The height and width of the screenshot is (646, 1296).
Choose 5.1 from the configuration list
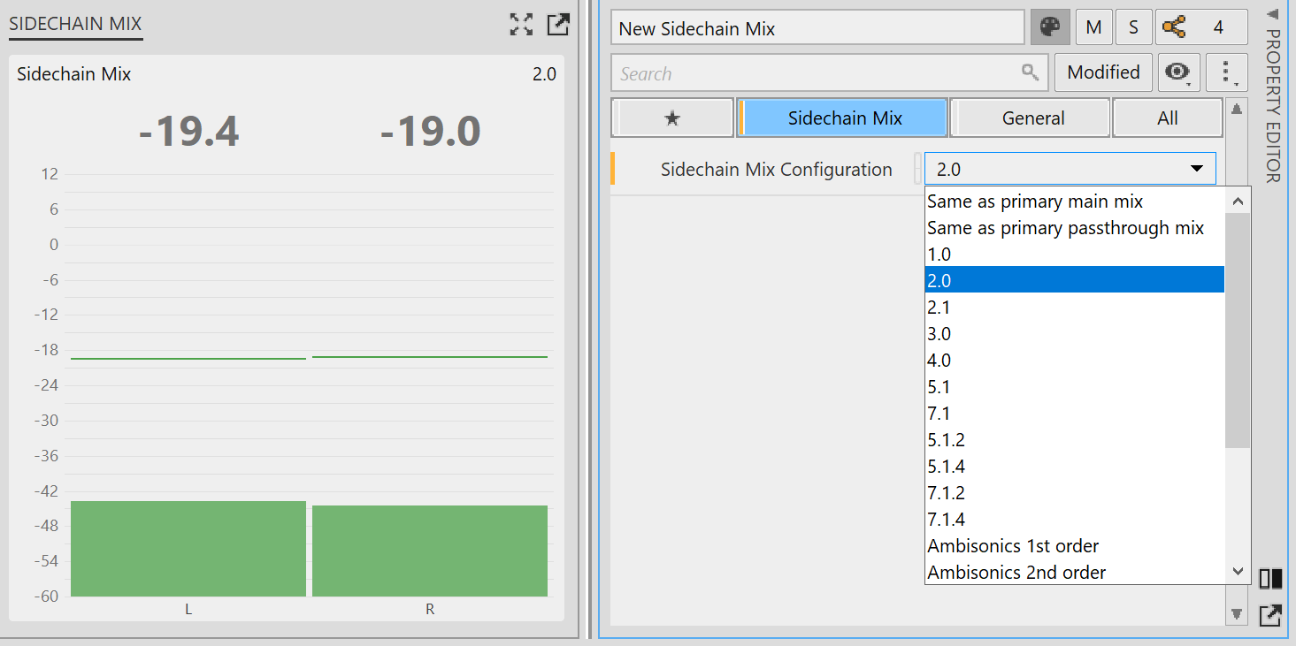[939, 387]
